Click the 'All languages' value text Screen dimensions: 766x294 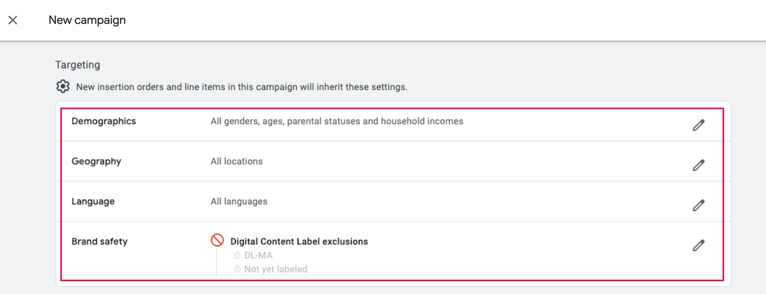click(239, 201)
